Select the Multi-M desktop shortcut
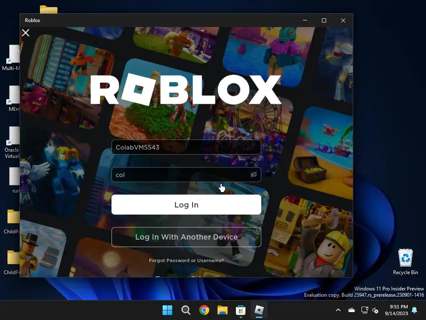Image resolution: width=426 pixels, height=320 pixels. 12,57
